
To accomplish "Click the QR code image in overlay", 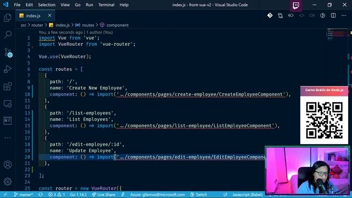I will pyautogui.click(x=324, y=120).
